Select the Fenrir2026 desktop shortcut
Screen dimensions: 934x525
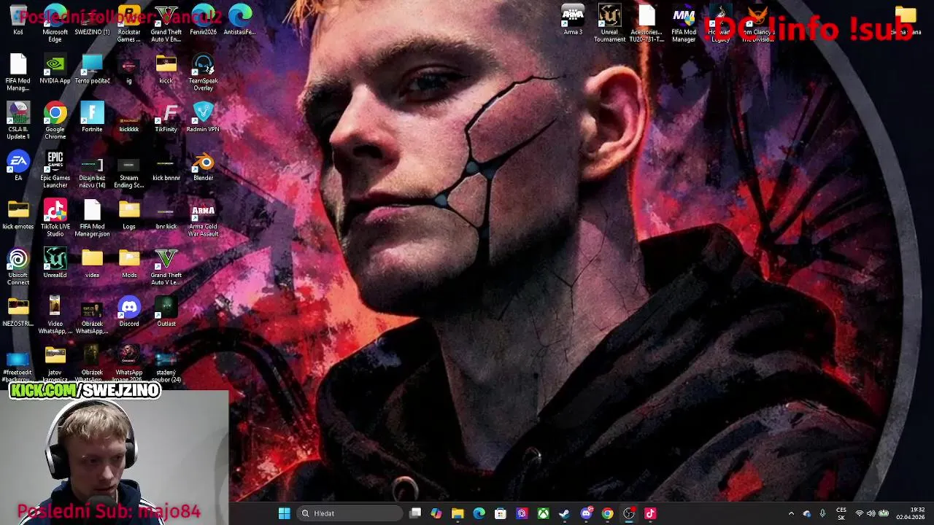tap(203, 20)
